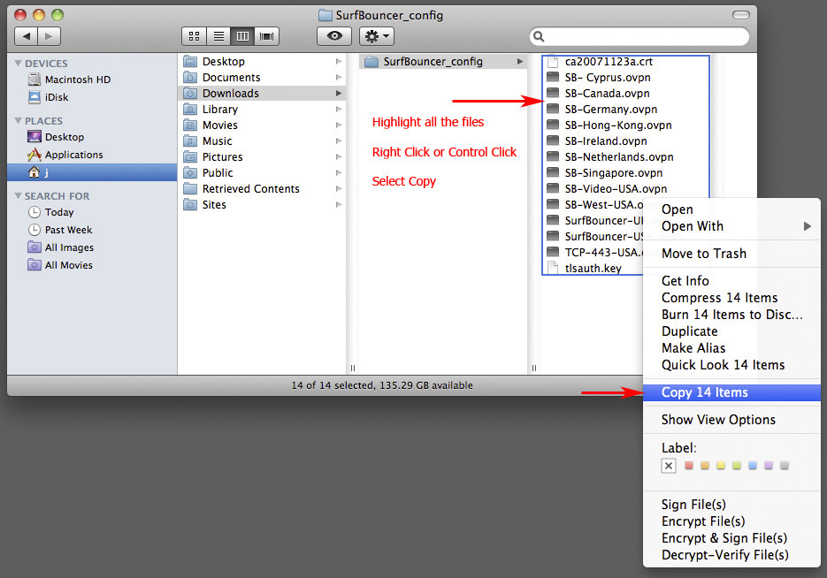Clear label with the X box
This screenshot has width=827, height=578.
pyautogui.click(x=669, y=466)
